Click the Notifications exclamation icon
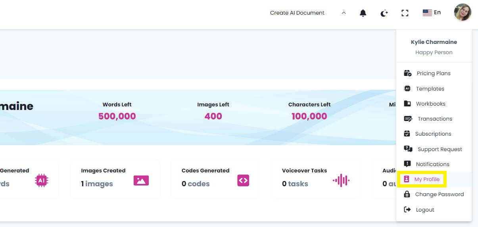The width and height of the screenshot is (478, 227). pos(407,164)
